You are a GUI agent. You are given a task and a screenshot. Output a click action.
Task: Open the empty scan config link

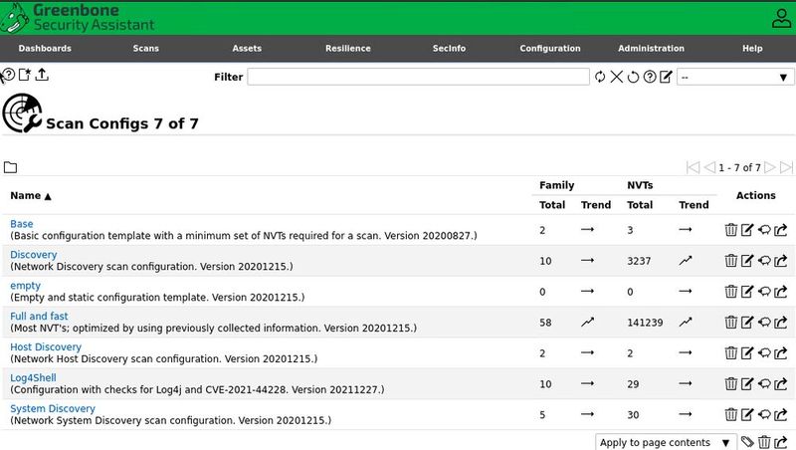pyautogui.click(x=26, y=286)
